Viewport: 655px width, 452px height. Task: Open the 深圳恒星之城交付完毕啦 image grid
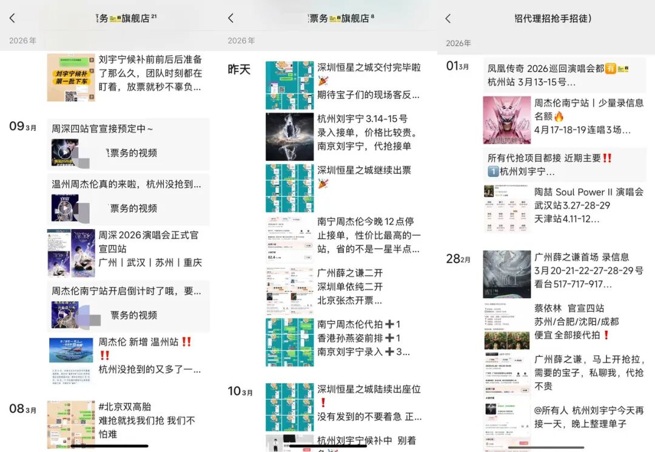click(289, 85)
